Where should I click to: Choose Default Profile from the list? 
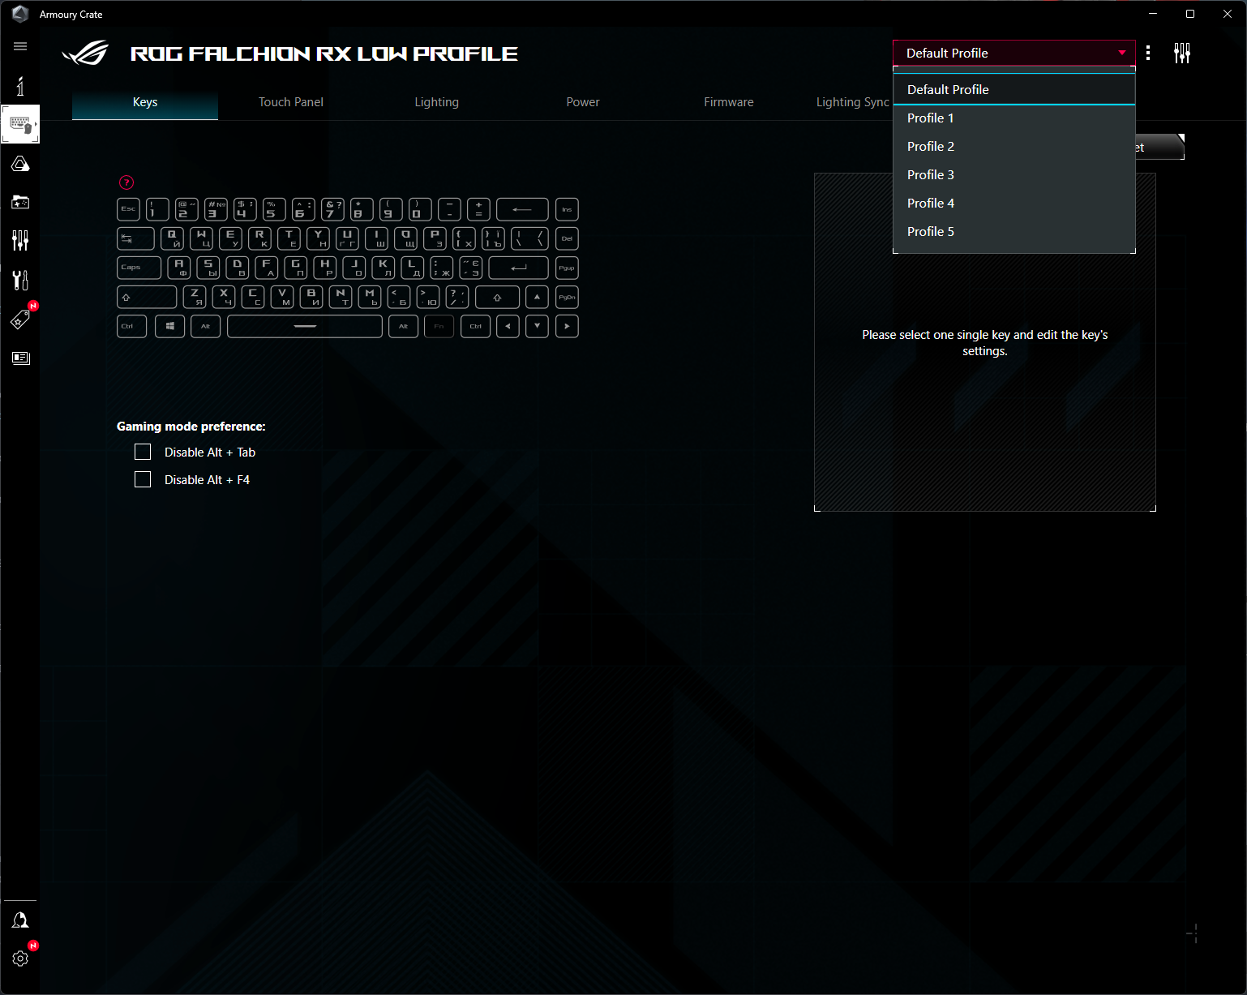pos(1013,89)
